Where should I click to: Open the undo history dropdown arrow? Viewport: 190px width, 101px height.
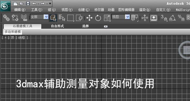click(38, 4)
